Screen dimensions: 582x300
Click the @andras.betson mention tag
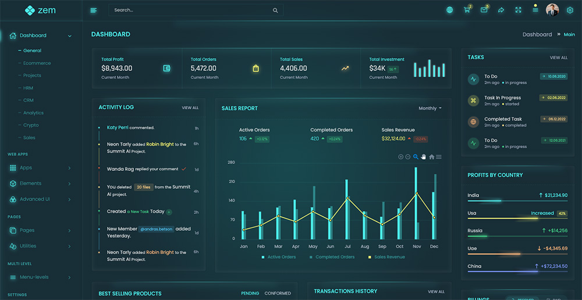(x=156, y=229)
